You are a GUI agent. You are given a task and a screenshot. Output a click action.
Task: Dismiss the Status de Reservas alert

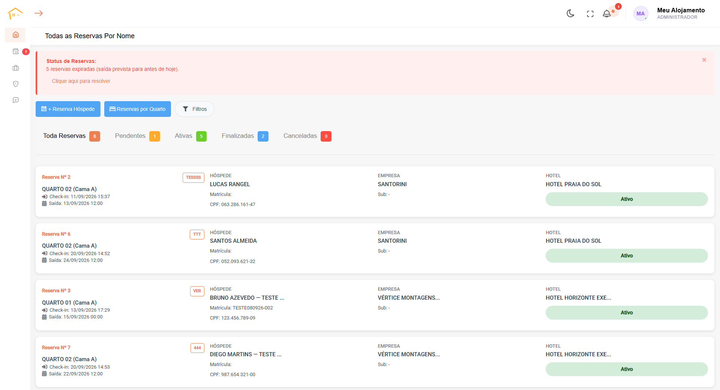coord(704,60)
